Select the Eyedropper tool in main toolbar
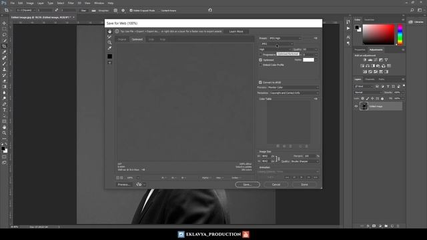 tap(4, 52)
